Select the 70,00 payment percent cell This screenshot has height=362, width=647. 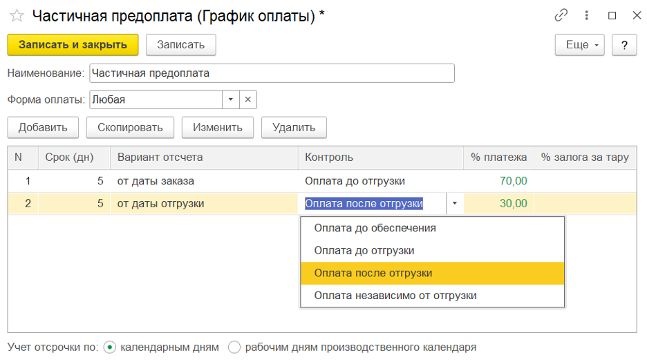pos(498,181)
